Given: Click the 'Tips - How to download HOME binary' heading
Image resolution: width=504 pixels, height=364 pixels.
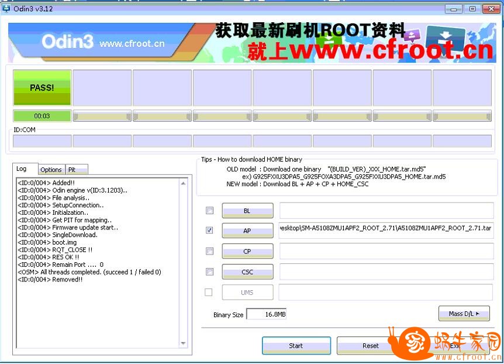Looking at the screenshot, I should click(x=251, y=159).
